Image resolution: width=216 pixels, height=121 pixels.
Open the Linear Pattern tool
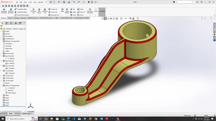pyautogui.click(x=67, y=11)
